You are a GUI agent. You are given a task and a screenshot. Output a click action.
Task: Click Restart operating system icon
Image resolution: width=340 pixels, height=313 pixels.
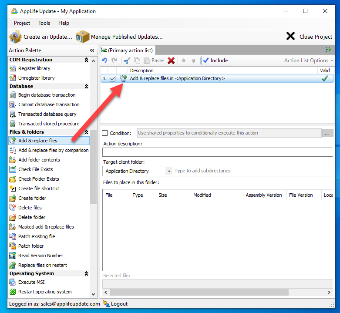point(13,292)
